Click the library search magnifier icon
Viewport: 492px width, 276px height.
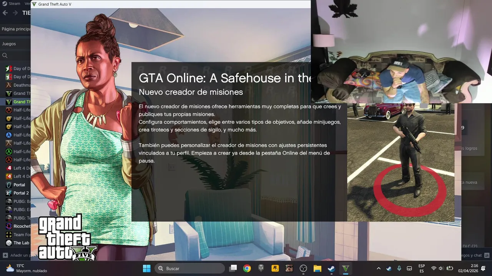[x=5, y=56]
